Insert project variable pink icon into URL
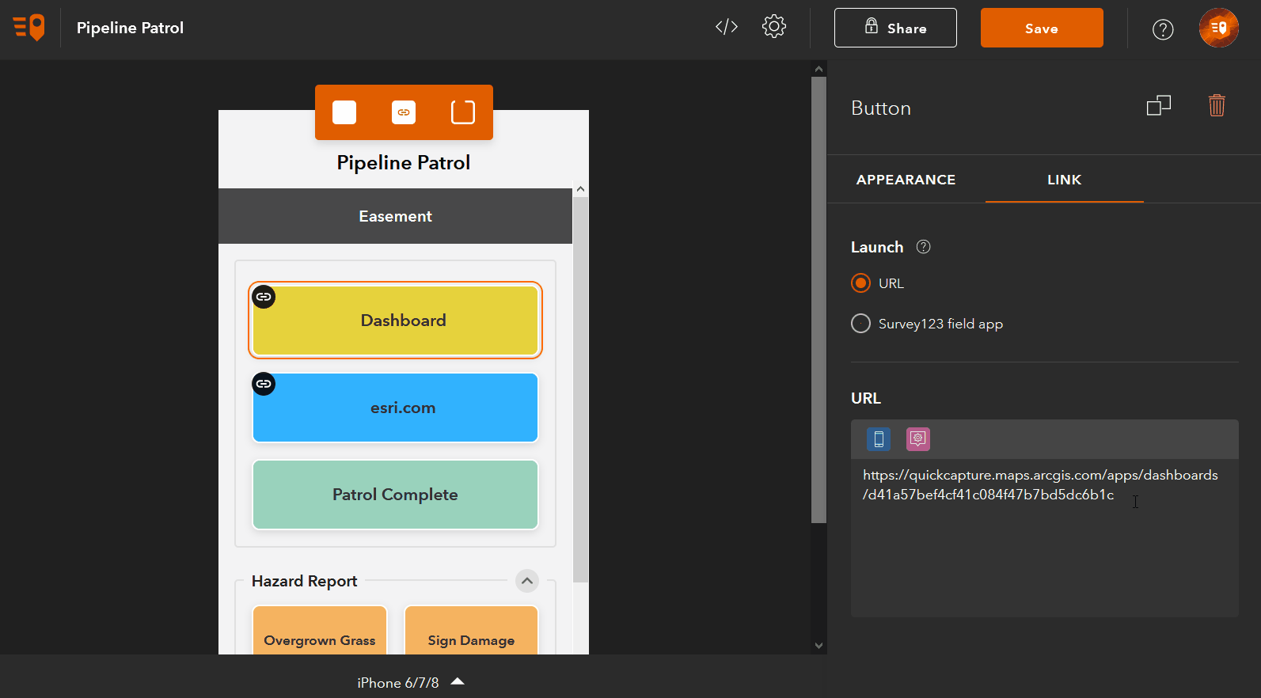 click(918, 439)
